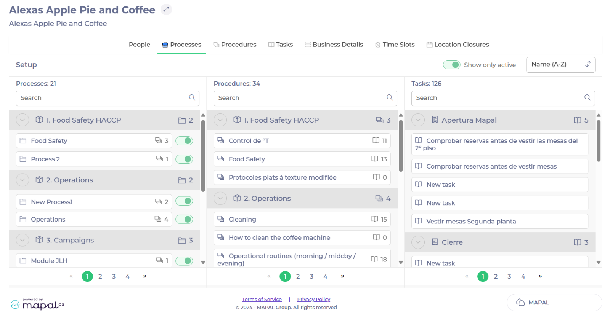
Task: Click the mapal OS logo in footer
Action: tap(37, 304)
